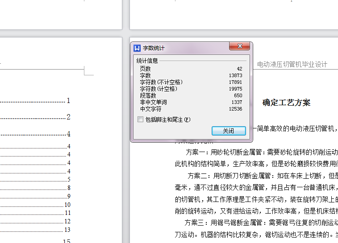Click the 统计信息 group heading
Viewport: 338px width, 243px height.
147,61
